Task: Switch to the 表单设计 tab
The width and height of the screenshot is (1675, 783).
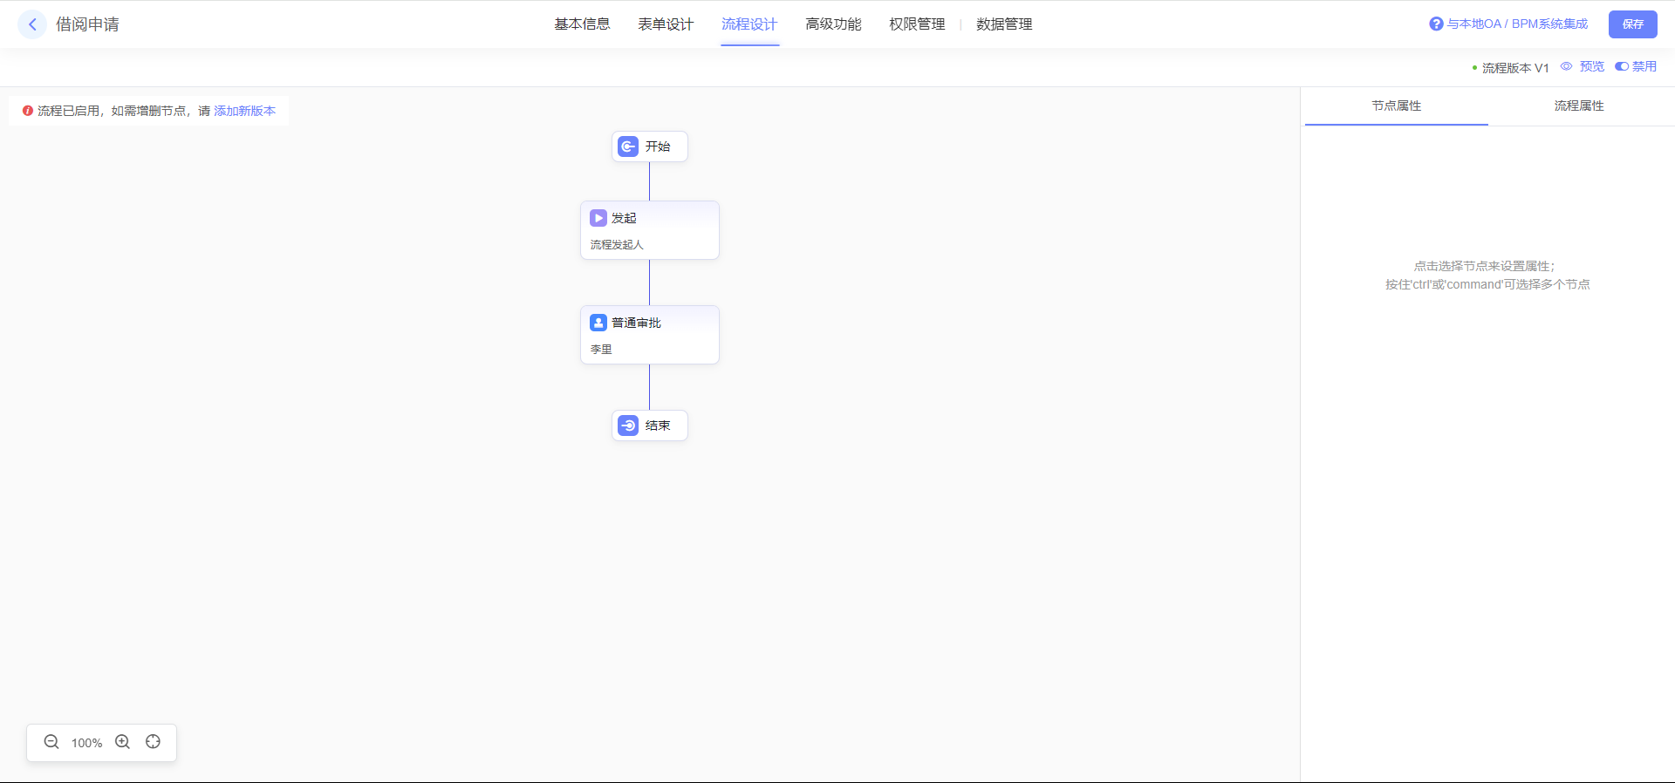Action: 666,24
